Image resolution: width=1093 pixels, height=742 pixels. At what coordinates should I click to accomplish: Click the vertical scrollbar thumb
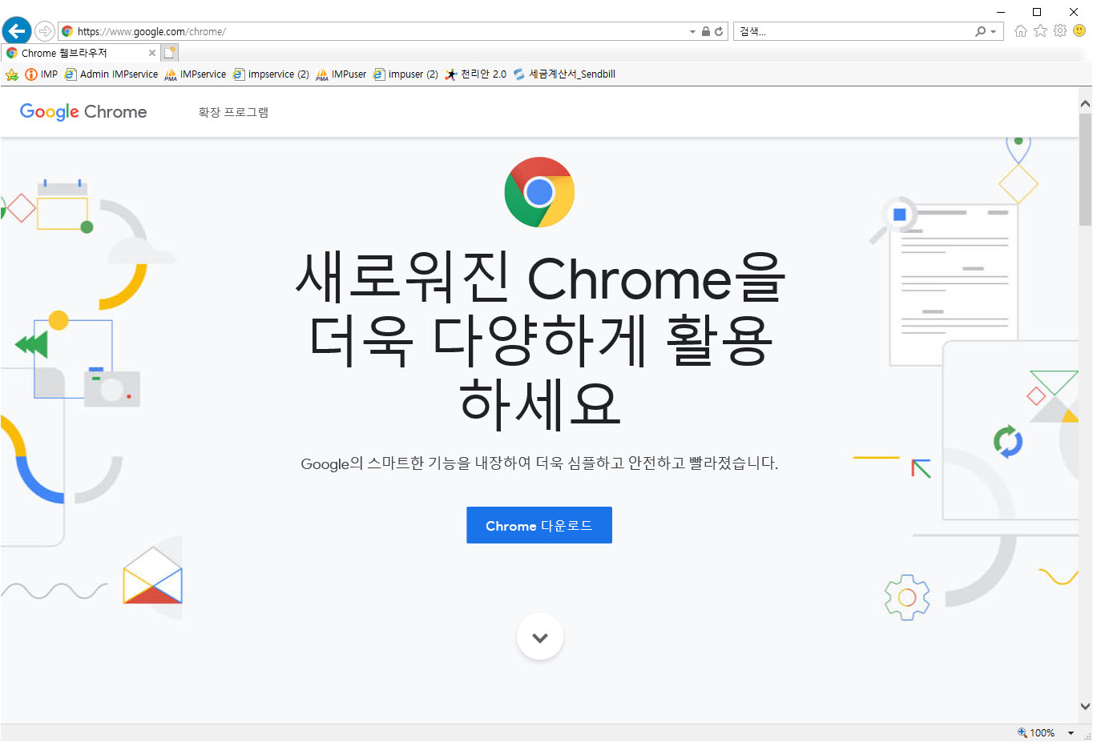click(x=1085, y=169)
